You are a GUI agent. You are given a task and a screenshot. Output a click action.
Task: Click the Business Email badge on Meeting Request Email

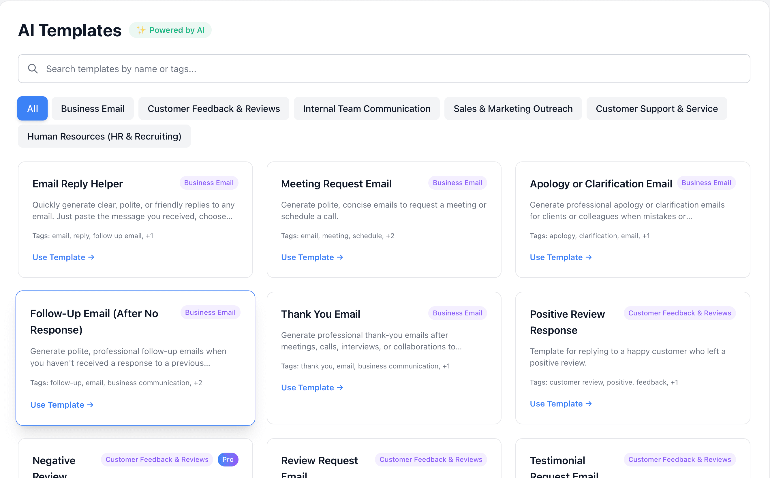pos(457,183)
